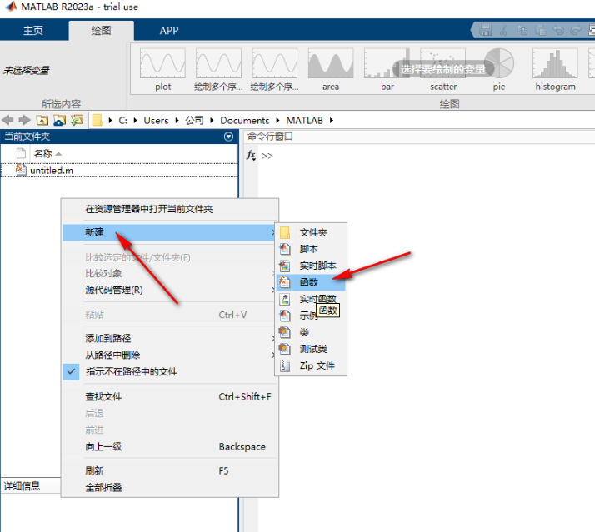Choose 测试类 in the New submenu
Viewport: 595px width, 532px height.
(x=311, y=349)
